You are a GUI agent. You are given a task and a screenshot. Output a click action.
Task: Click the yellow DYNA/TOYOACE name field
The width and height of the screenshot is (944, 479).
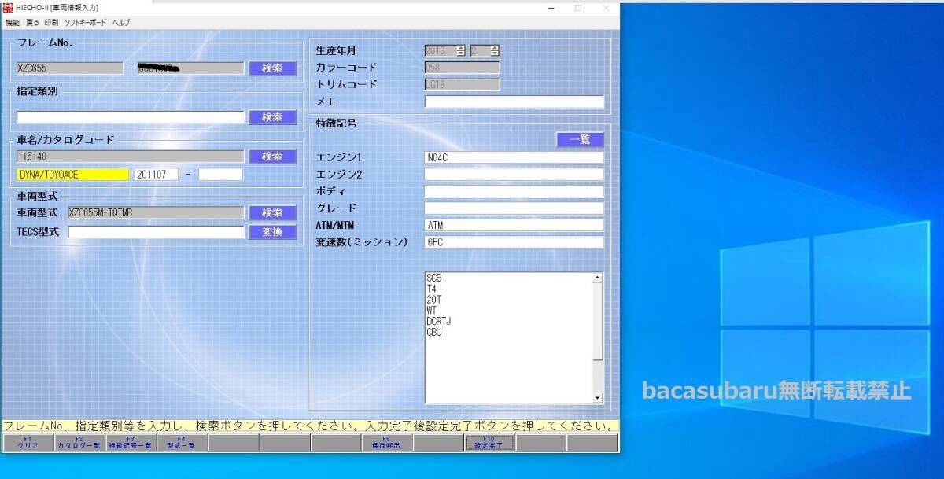pyautogui.click(x=72, y=175)
